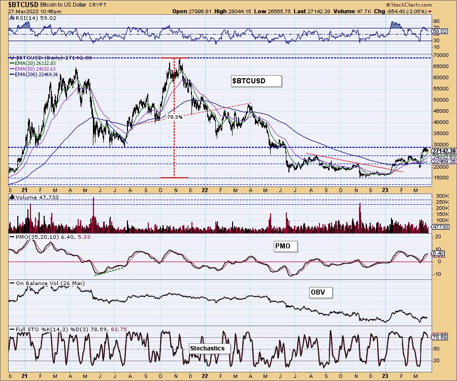The width and height of the screenshot is (457, 381).
Task: Click the RSI(14) 59.02 panel label
Action: [x=36, y=18]
